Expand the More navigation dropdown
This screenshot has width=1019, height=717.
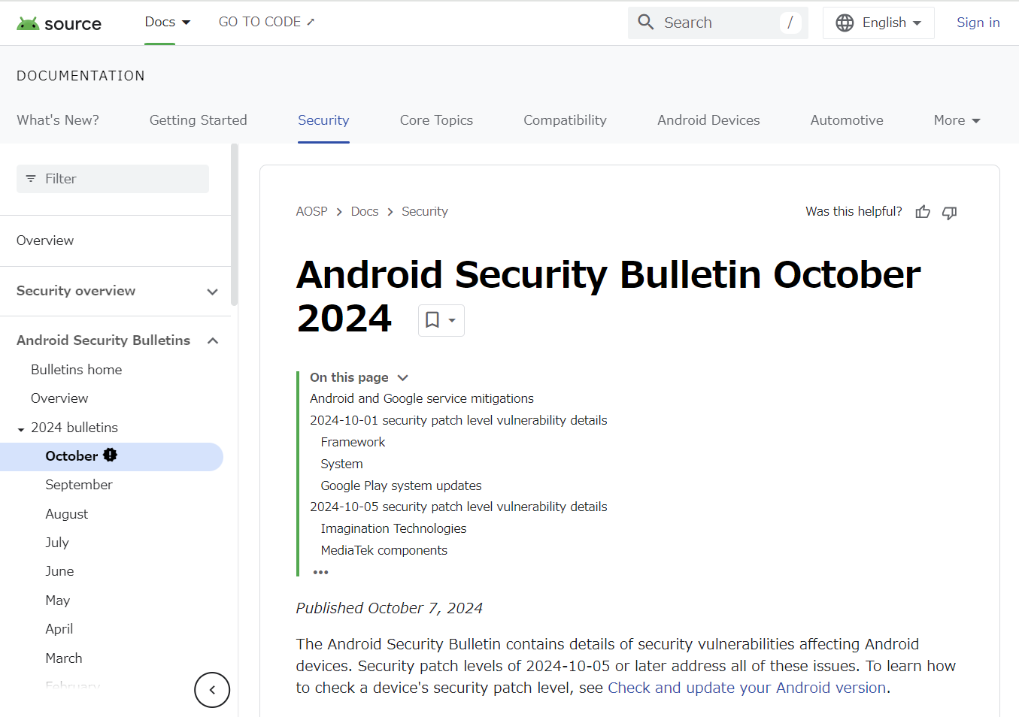956,120
